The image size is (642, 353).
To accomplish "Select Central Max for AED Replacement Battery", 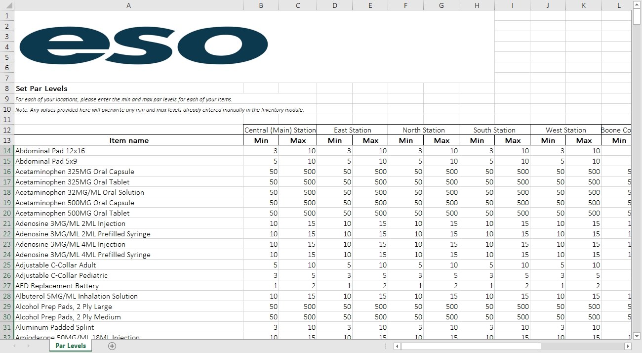I will [x=298, y=286].
